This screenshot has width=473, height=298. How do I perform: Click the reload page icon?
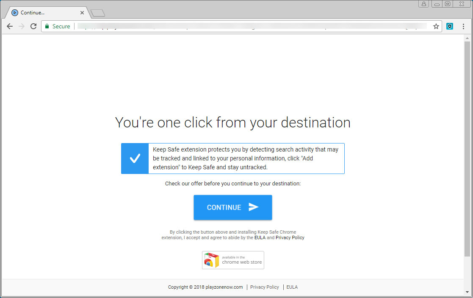[33, 26]
